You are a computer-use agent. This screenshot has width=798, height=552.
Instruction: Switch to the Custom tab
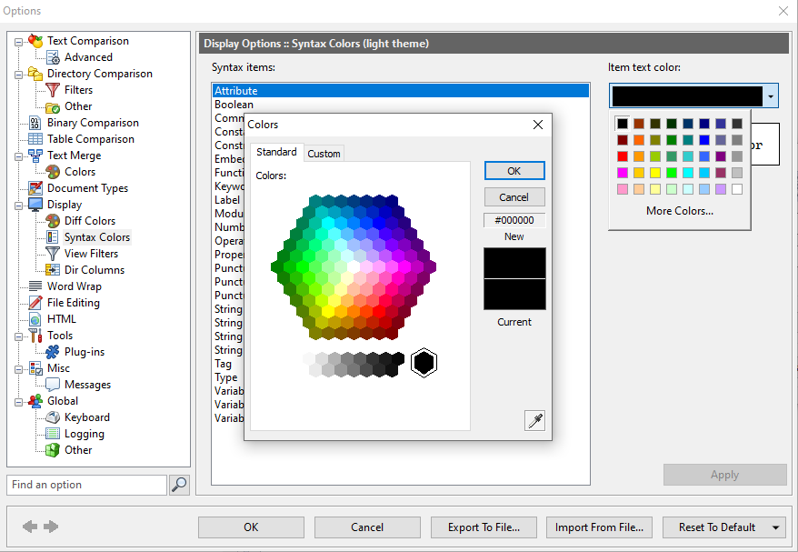(324, 154)
